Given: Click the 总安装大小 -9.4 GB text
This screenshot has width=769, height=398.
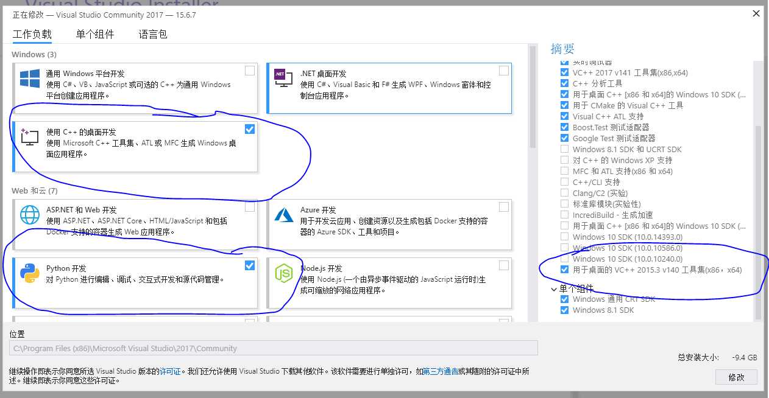Looking at the screenshot, I should (x=718, y=357).
